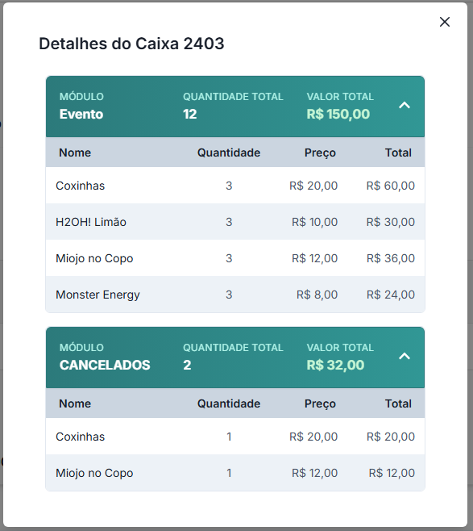Click the R$ 60,00 total for Coxinhas

tap(391, 186)
